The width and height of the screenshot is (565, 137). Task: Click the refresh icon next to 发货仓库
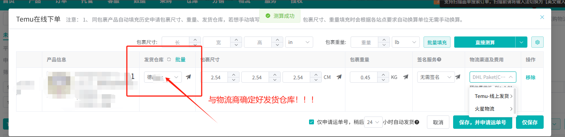(169, 60)
